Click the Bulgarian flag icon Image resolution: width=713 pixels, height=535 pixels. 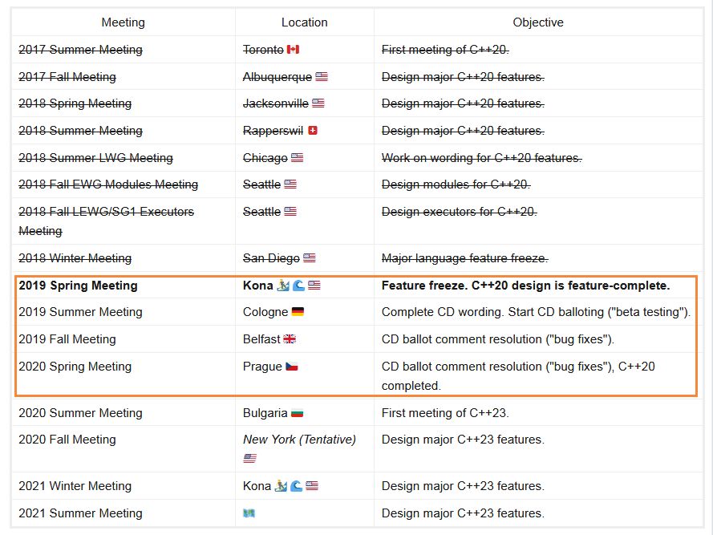[x=297, y=413]
